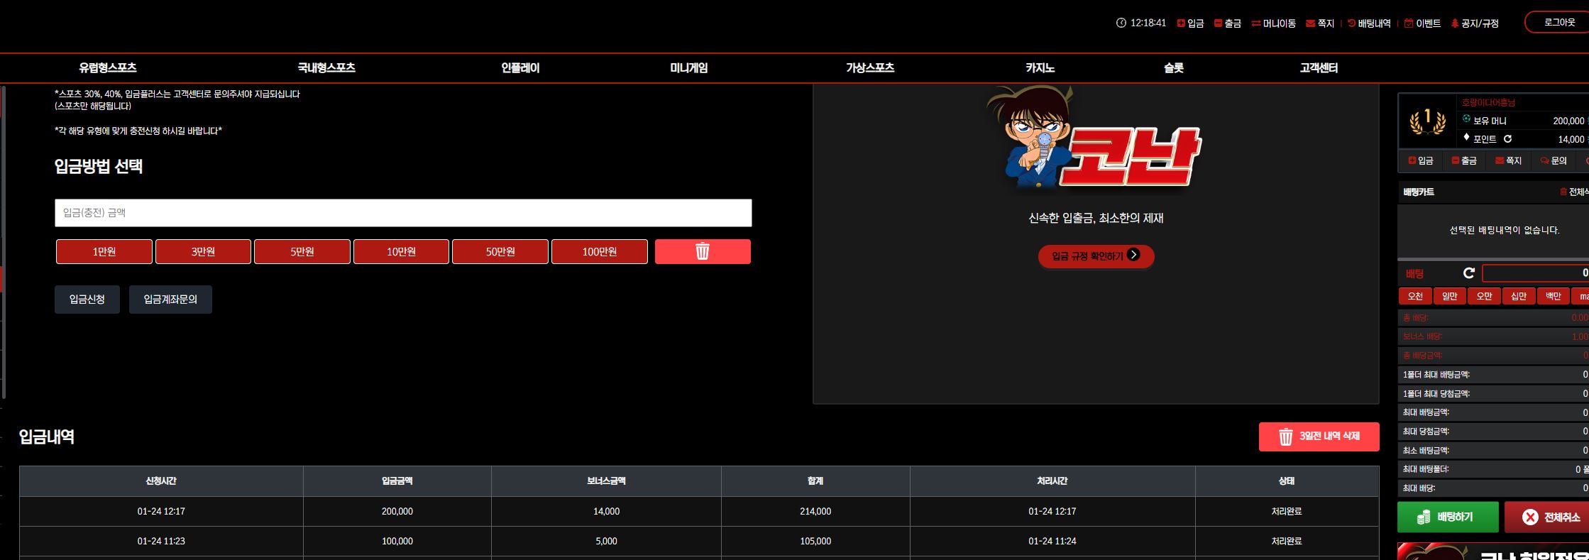Screen dimensions: 1589x560
Task: Click 문의 in the user panel
Action: 1553,160
